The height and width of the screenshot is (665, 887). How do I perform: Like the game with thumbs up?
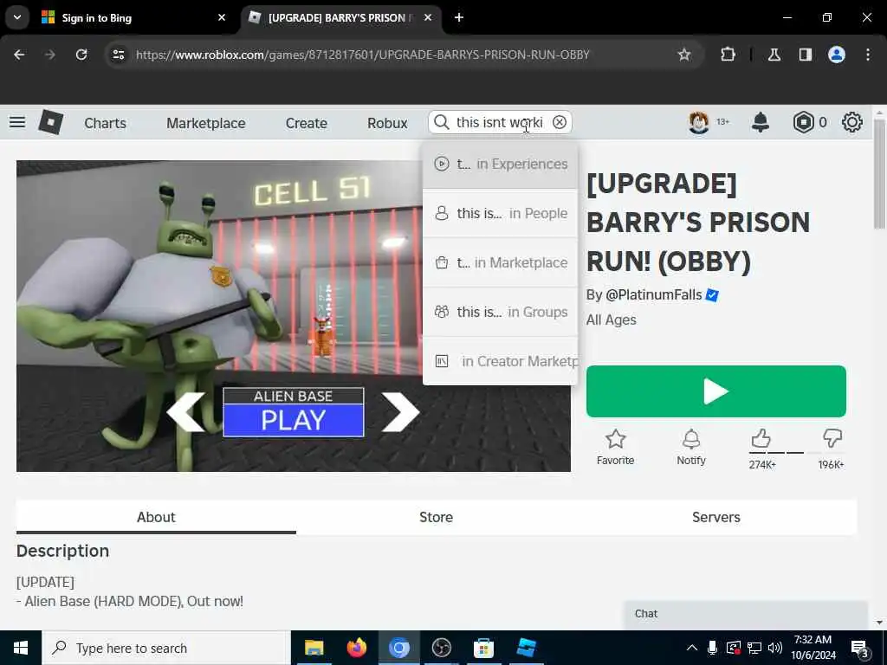point(761,439)
